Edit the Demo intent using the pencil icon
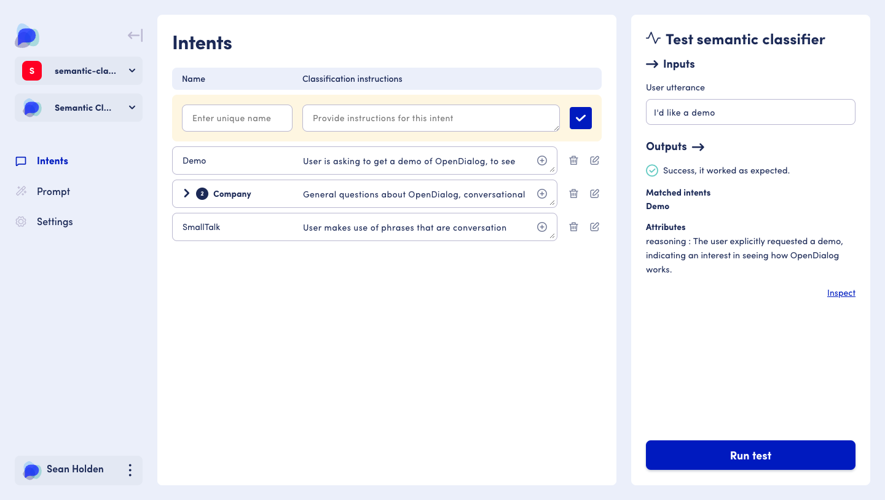The image size is (885, 500). 594,160
